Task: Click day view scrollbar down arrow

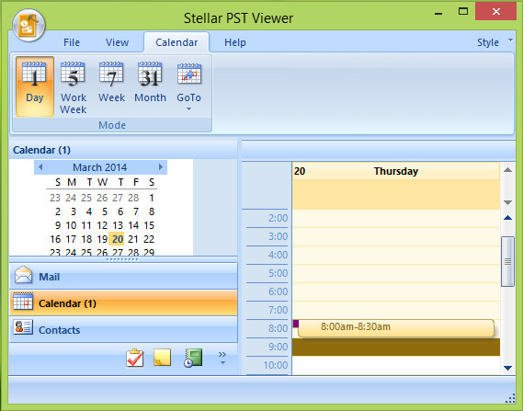Action: coord(507,368)
